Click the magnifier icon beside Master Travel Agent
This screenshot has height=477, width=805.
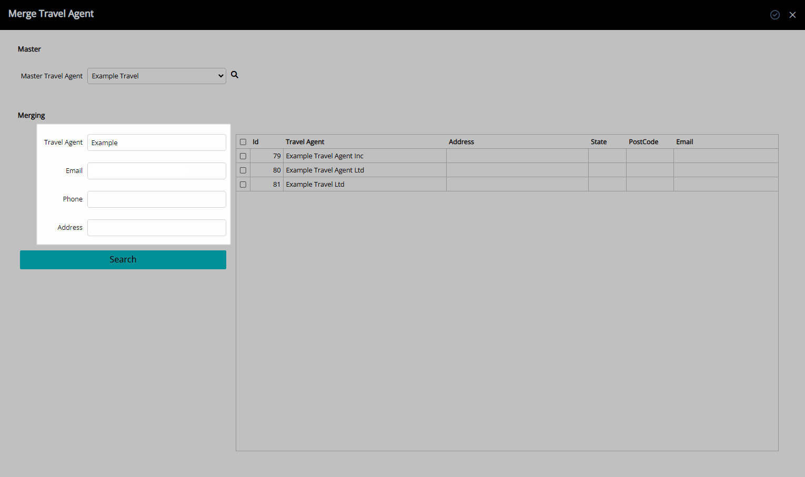[x=235, y=75]
